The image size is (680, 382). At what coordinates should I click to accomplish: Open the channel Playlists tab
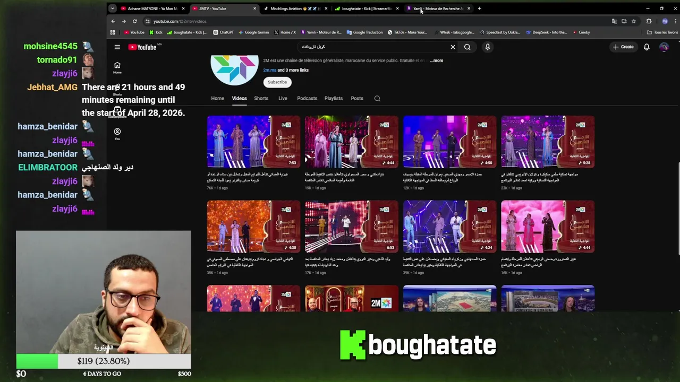click(x=334, y=98)
